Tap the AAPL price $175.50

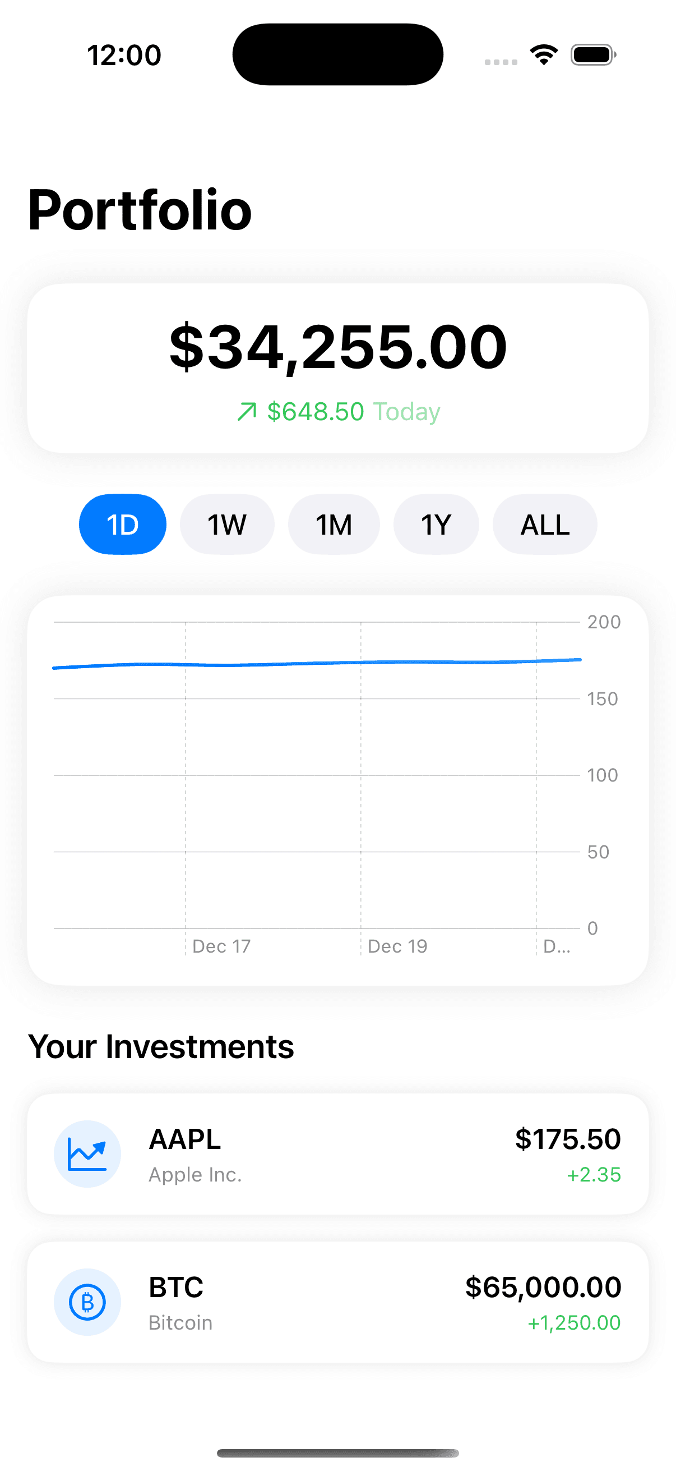click(568, 1139)
